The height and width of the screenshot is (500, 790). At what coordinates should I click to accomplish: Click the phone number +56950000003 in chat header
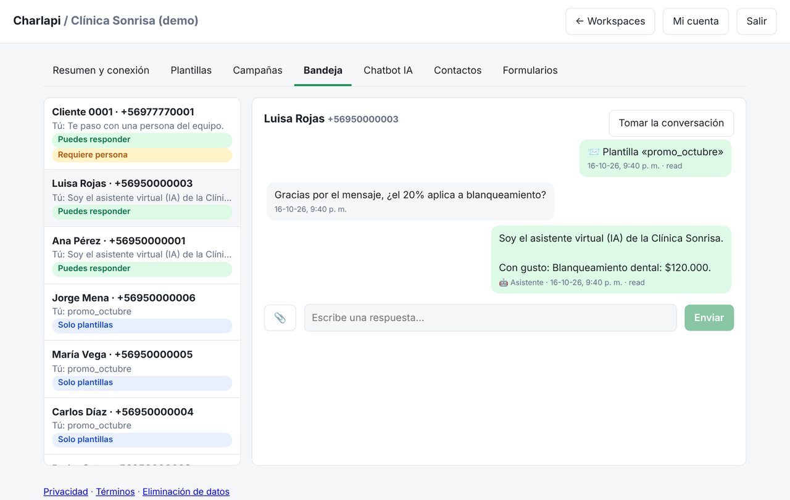pyautogui.click(x=363, y=120)
